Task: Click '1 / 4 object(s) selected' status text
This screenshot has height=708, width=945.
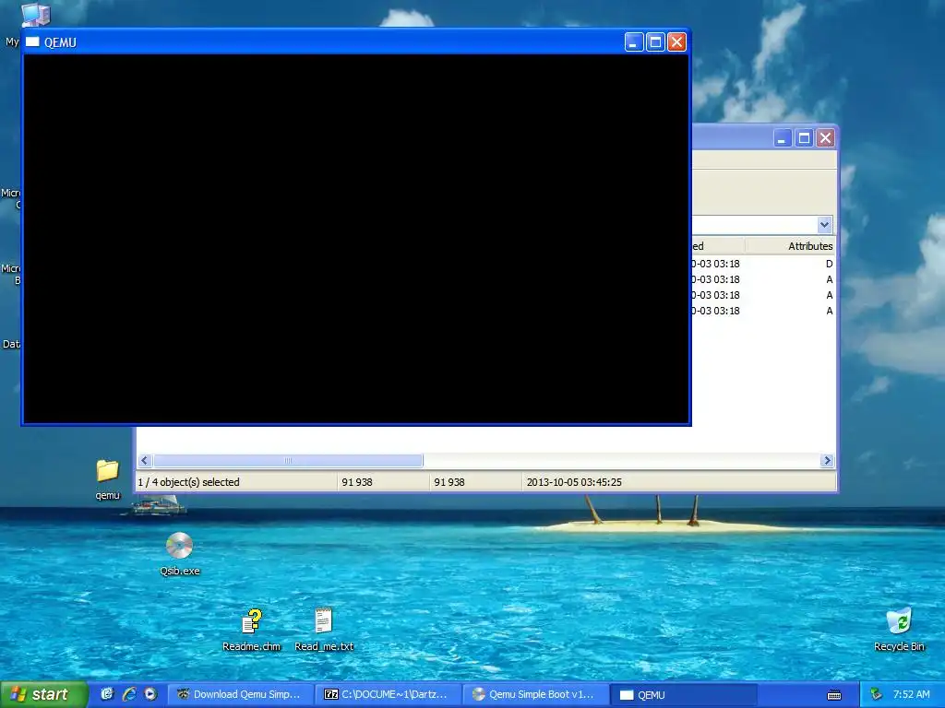Action: click(188, 482)
